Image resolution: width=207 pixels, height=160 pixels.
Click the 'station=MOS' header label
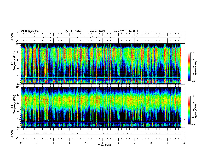click(97, 31)
